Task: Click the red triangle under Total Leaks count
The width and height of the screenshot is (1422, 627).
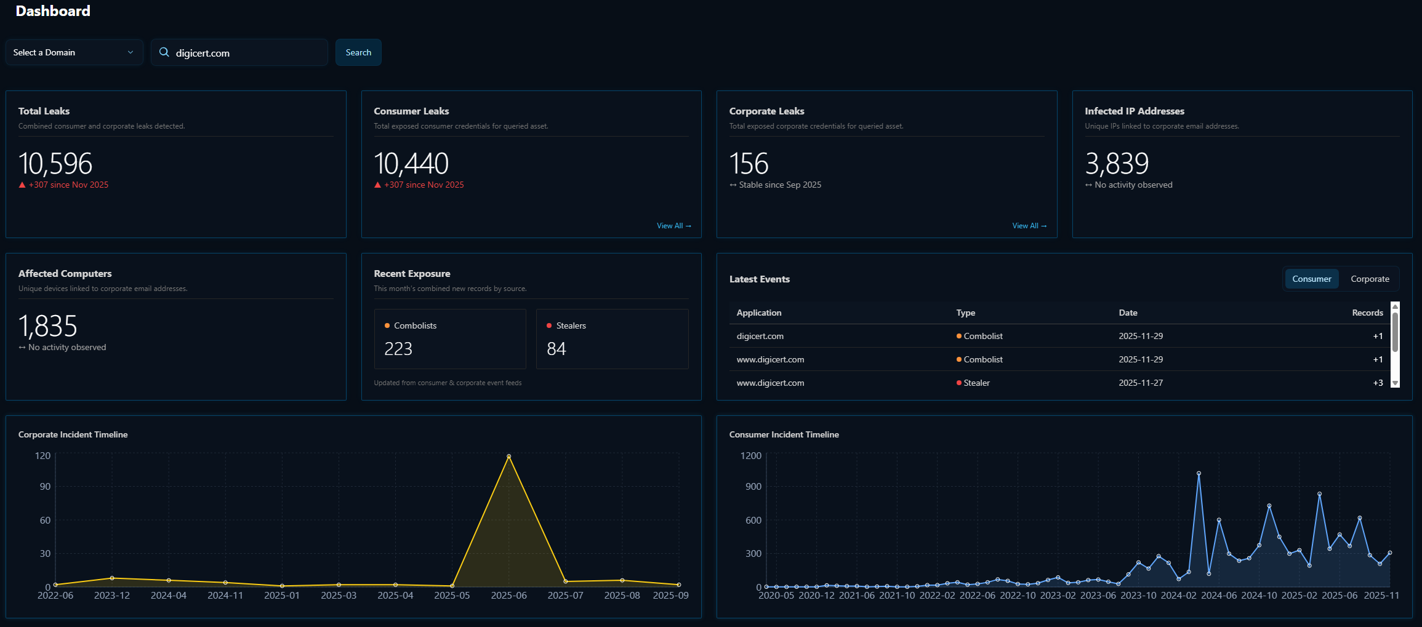Action: tap(22, 185)
